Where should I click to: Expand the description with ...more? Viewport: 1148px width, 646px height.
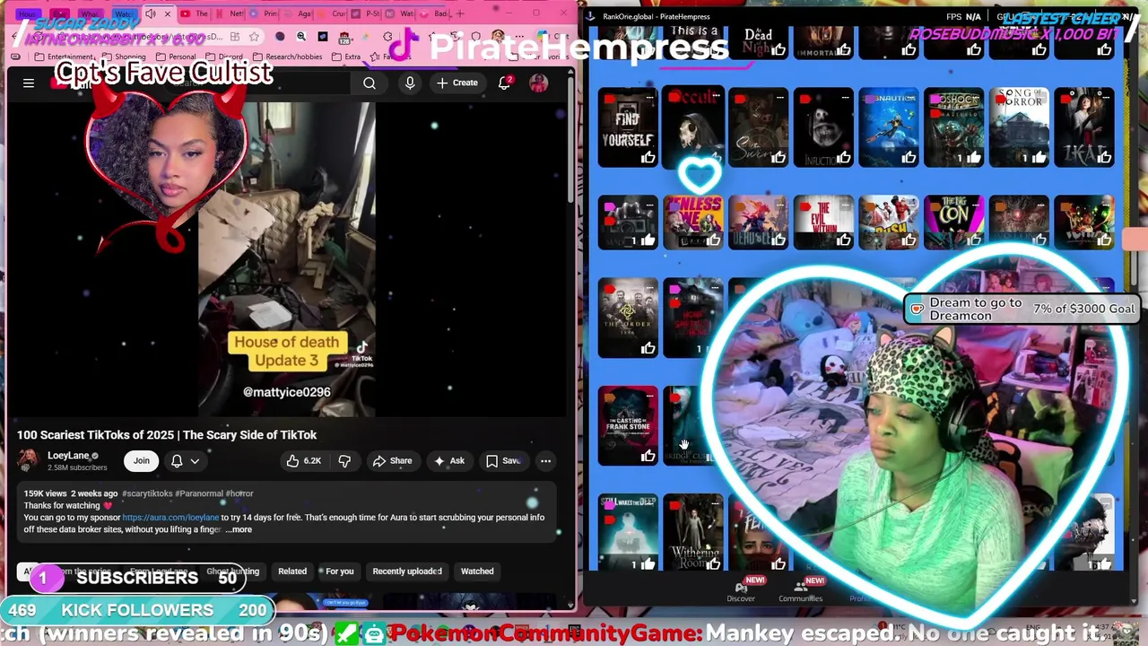[239, 529]
